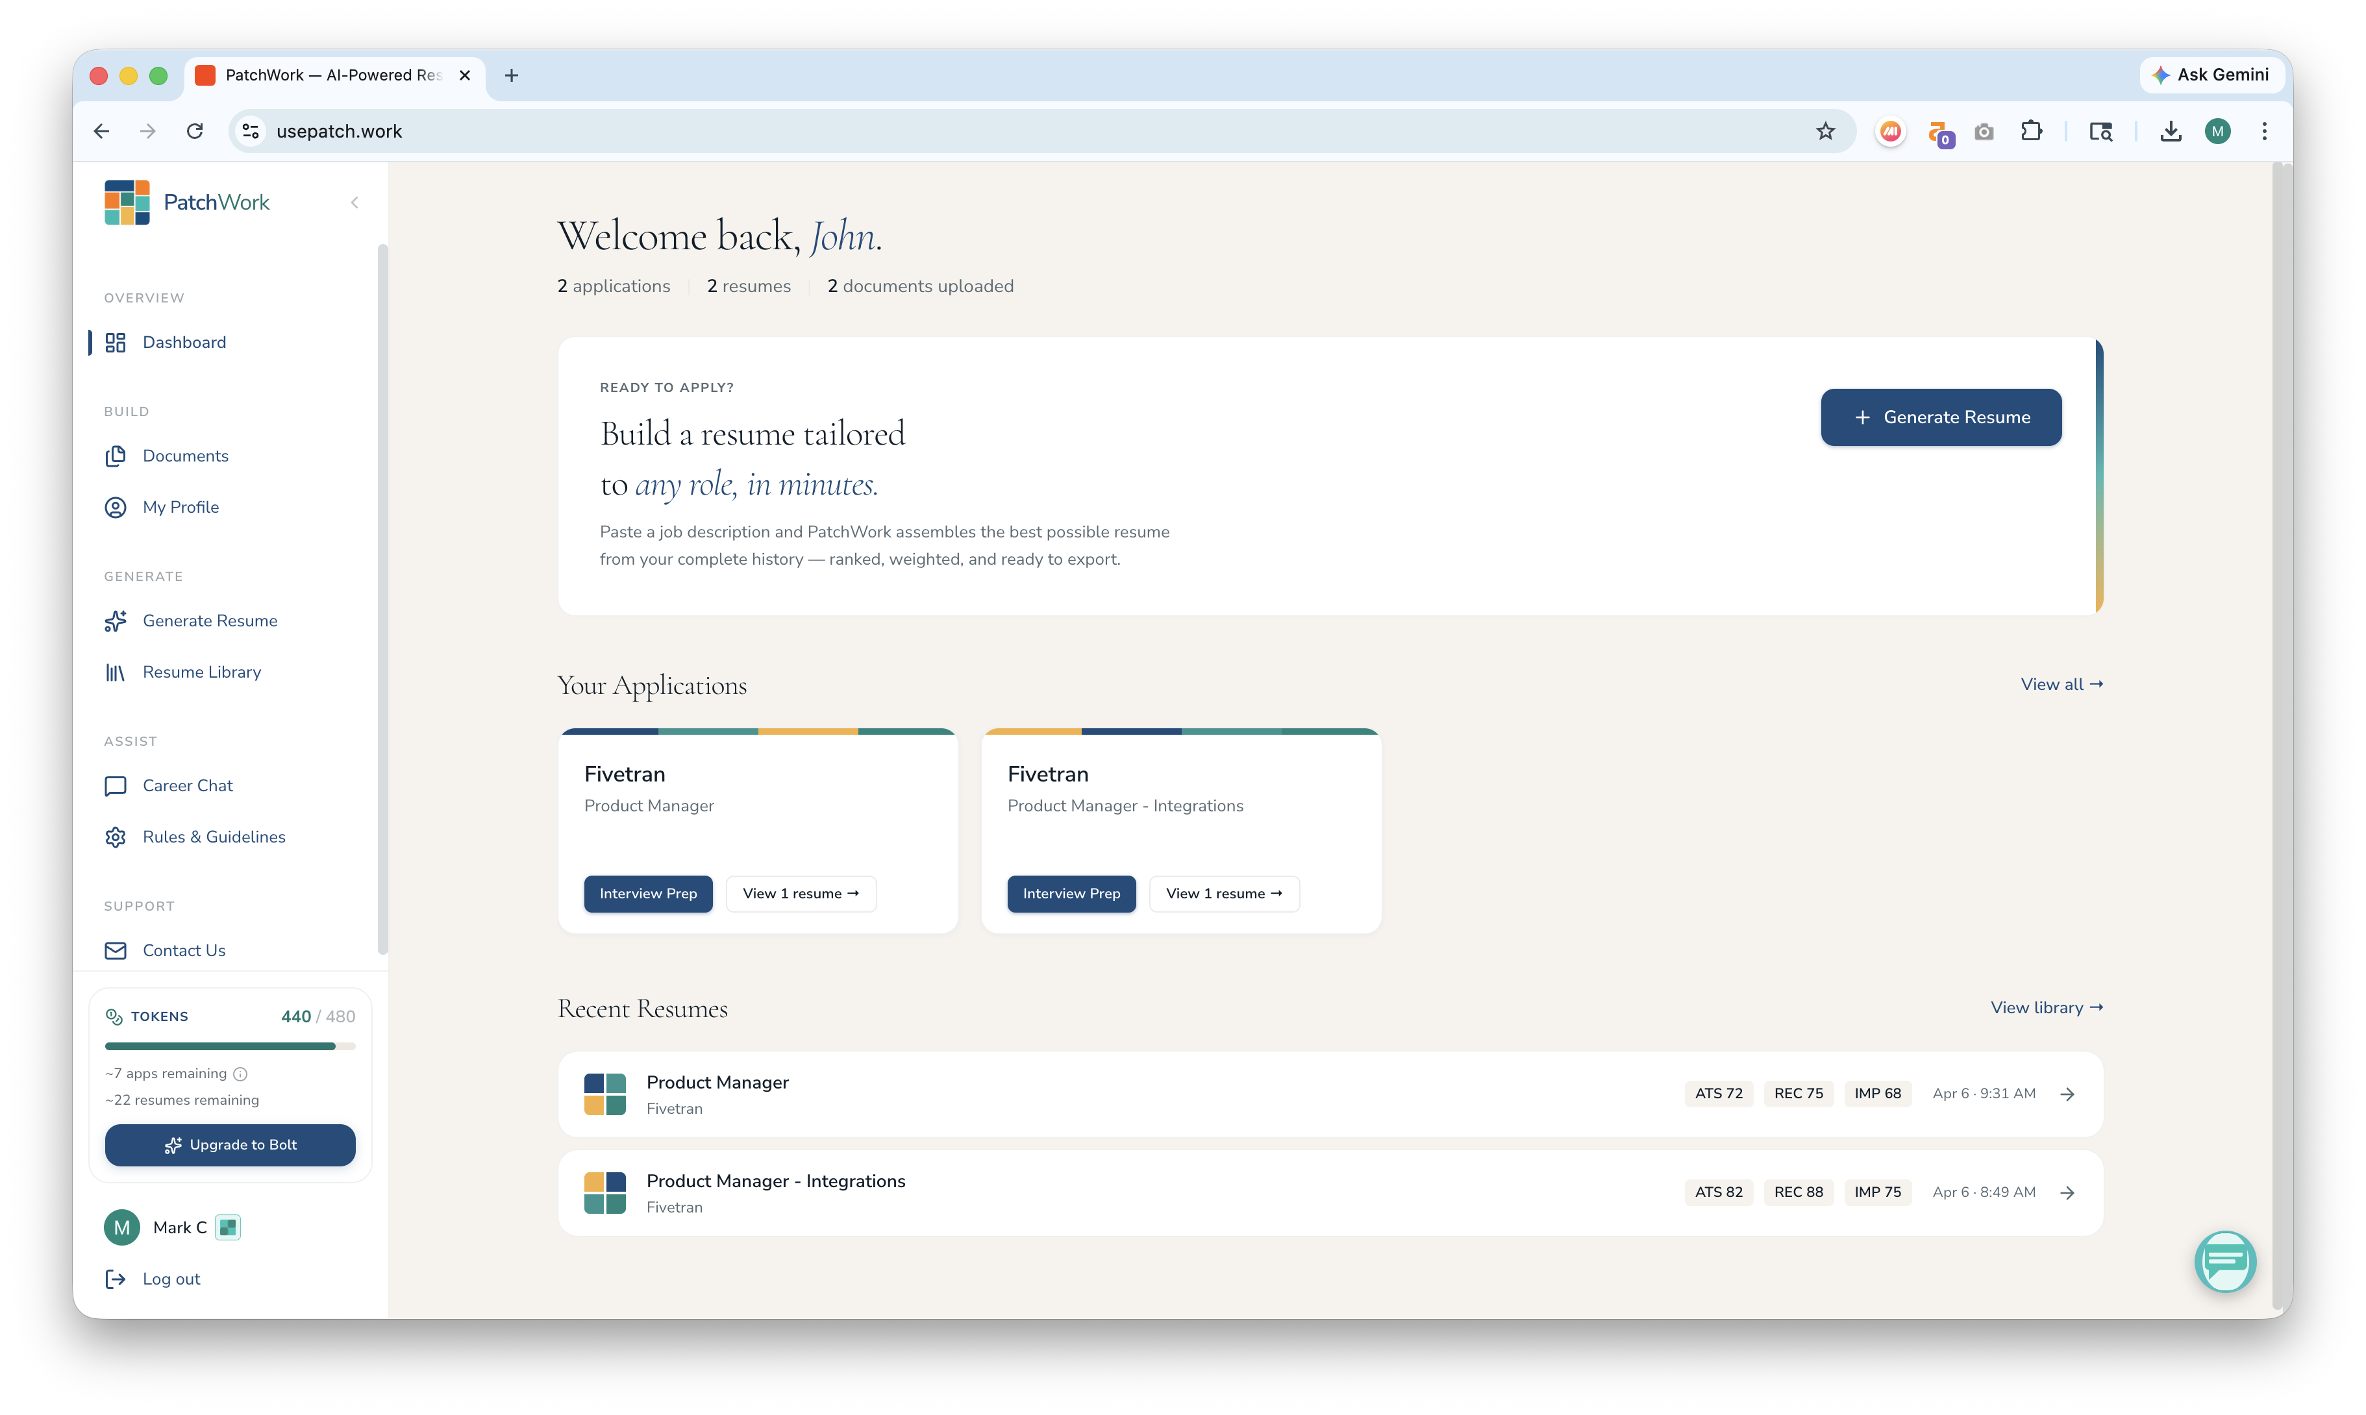Screen dimensions: 2366x1415
Task: Open Resume Library via its books icon
Action: (x=116, y=672)
